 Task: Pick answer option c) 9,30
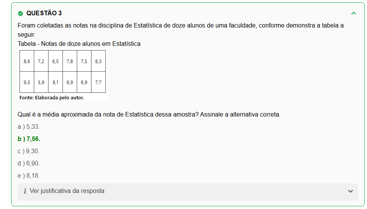(29, 151)
